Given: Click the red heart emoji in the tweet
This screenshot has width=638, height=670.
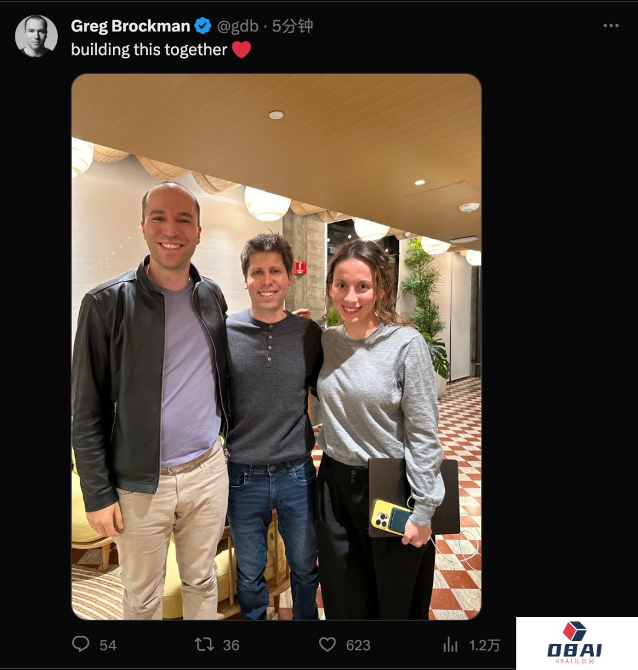Looking at the screenshot, I should tap(242, 50).
